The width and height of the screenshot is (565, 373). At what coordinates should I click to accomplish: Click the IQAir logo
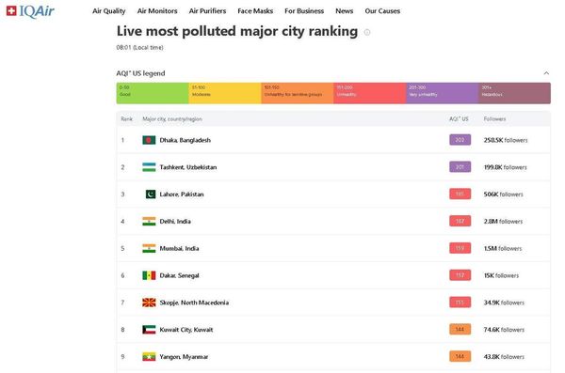tap(30, 11)
